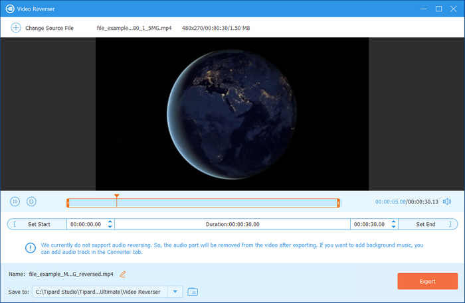The height and width of the screenshot is (303, 465).
Task: Close the Video Reverser window
Action: (454, 9)
